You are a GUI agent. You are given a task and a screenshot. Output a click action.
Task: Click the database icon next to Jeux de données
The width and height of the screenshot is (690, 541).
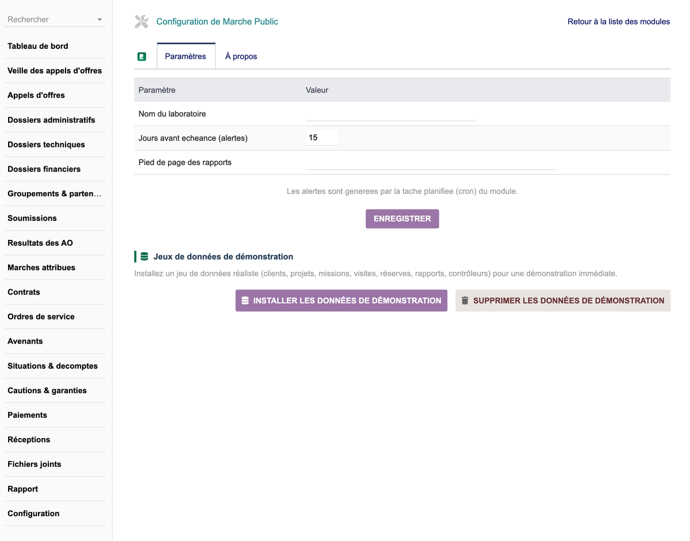tap(144, 257)
